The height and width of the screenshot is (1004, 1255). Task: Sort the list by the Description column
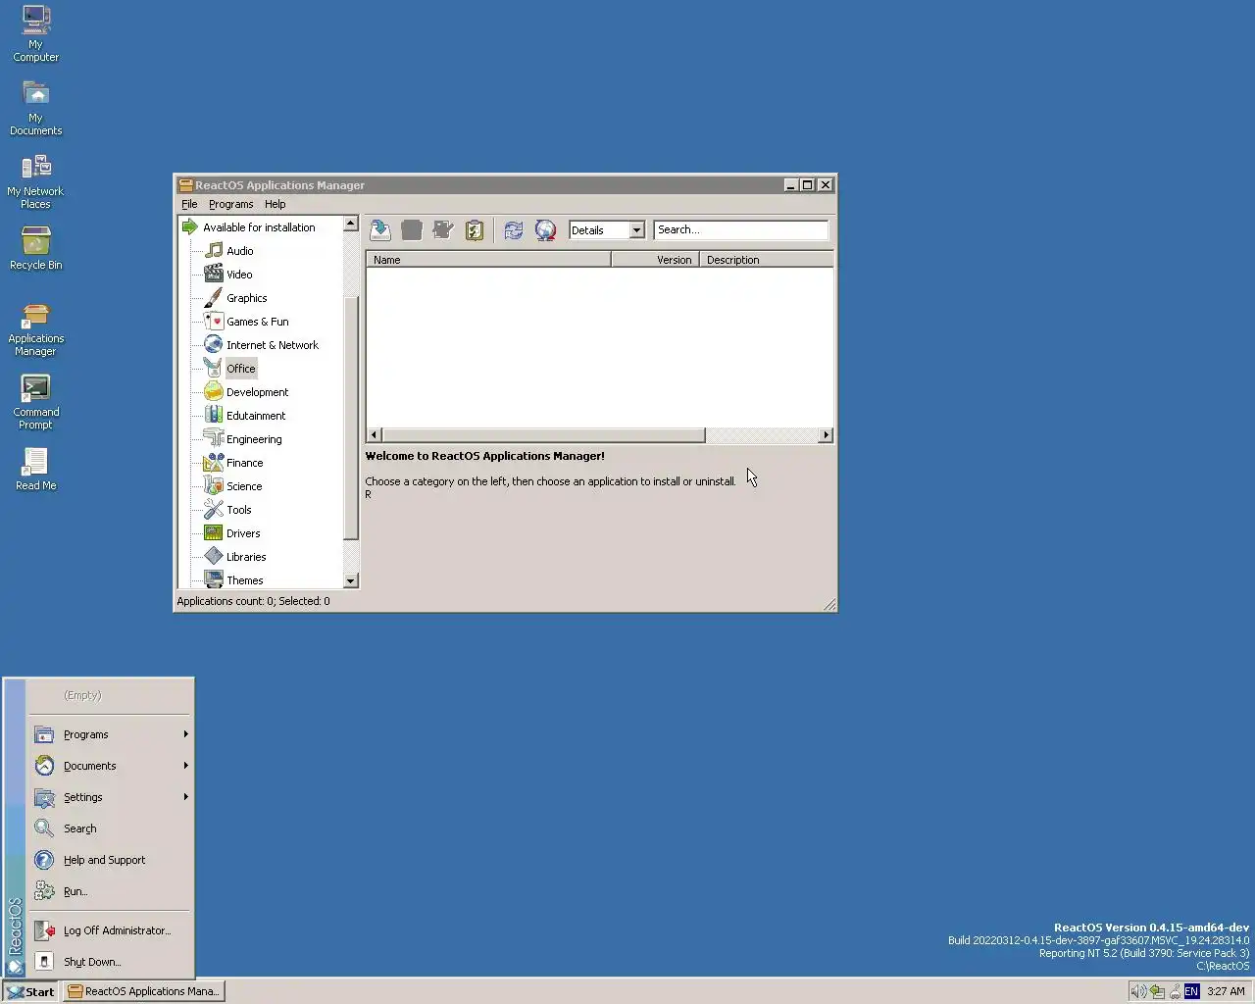tap(767, 260)
